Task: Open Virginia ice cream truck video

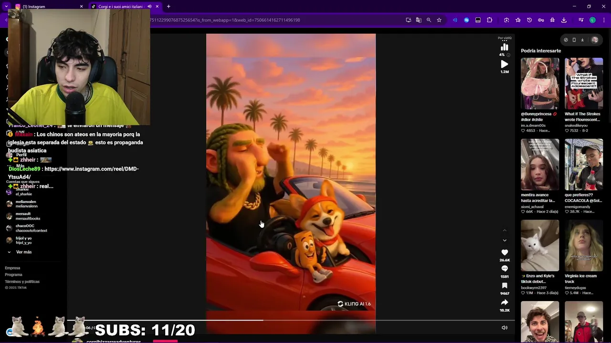Action: coord(584,246)
